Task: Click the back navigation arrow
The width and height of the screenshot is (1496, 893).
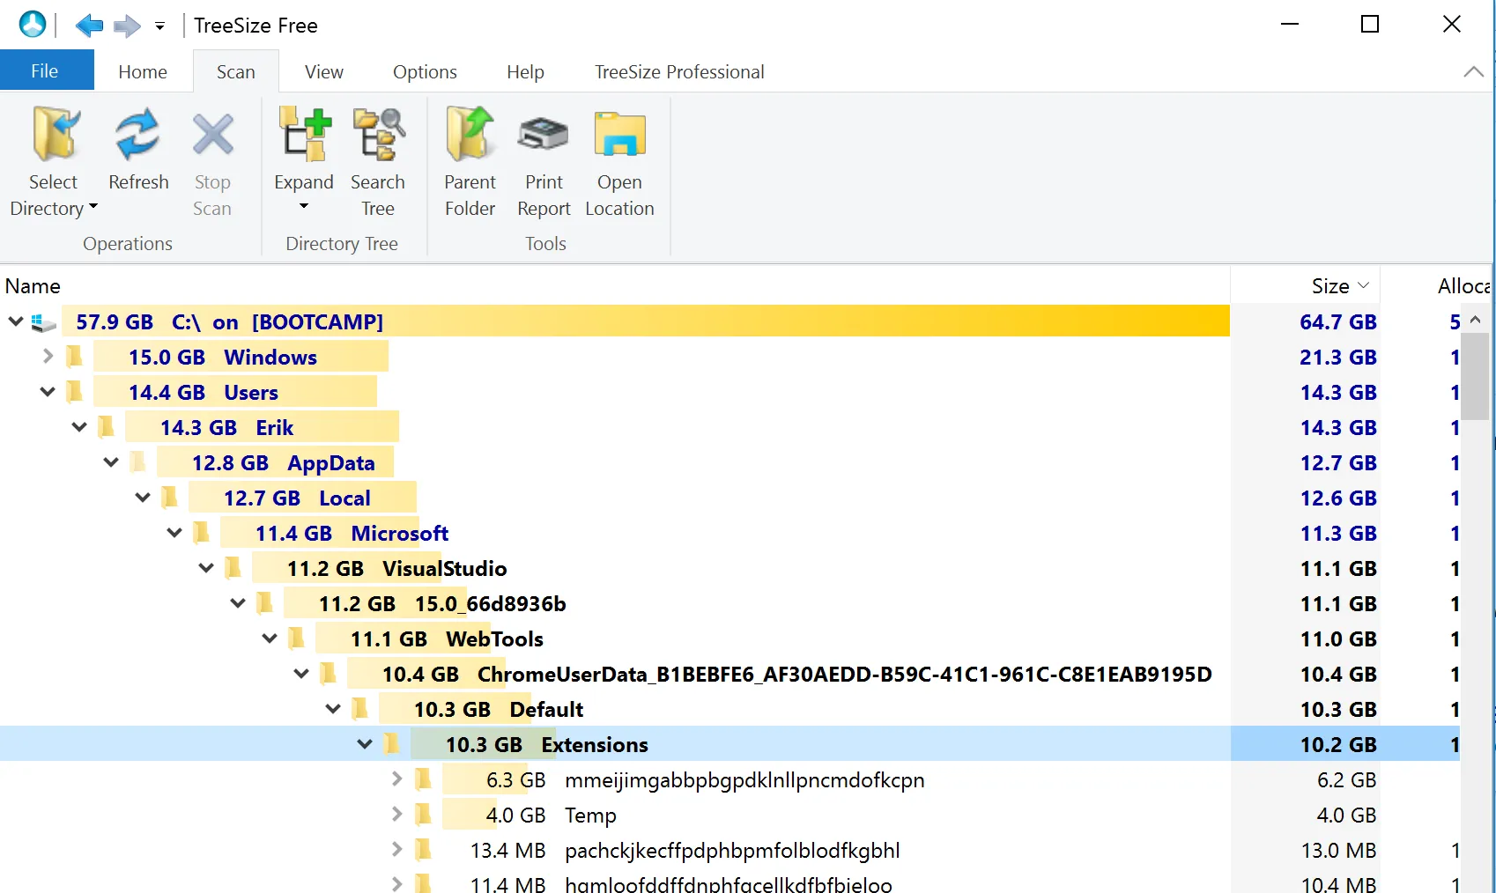Action: pyautogui.click(x=89, y=26)
